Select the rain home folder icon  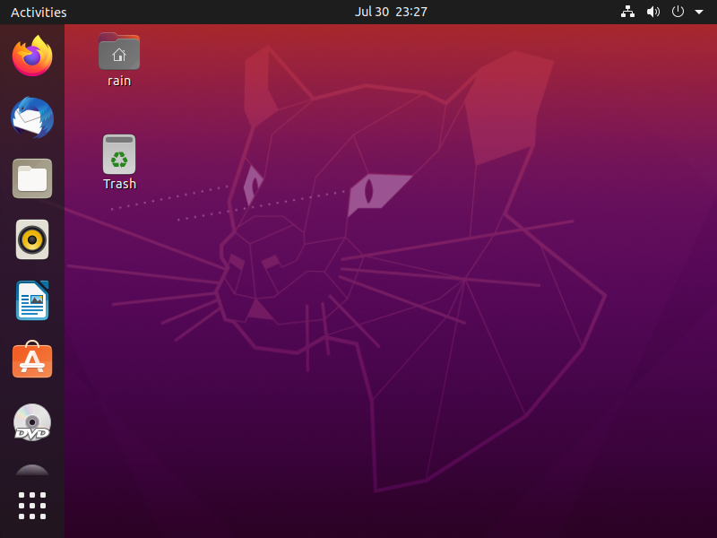(119, 52)
